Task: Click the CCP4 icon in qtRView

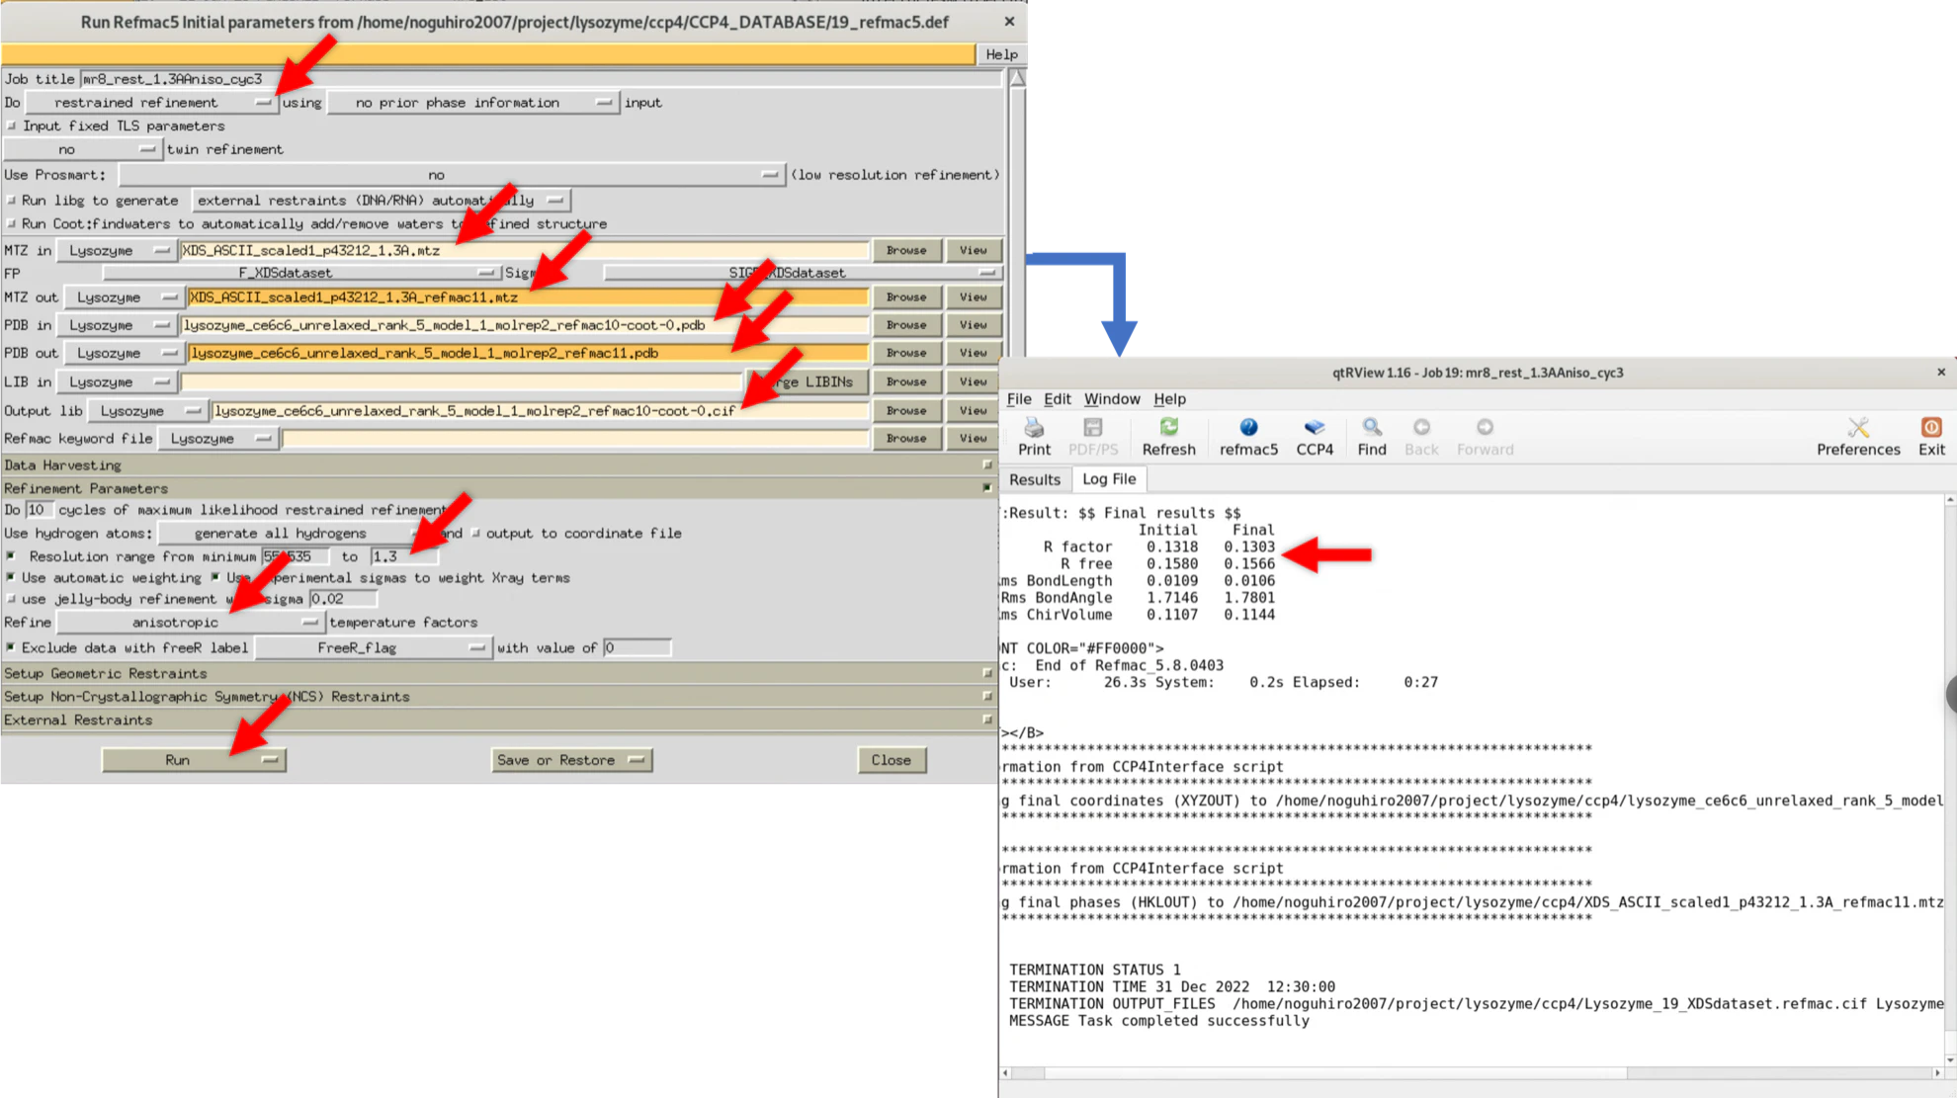Action: [1315, 436]
